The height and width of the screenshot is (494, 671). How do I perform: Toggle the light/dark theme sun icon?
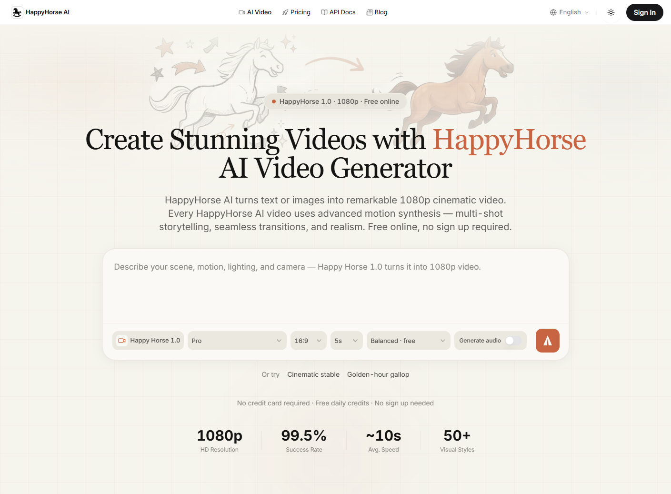click(611, 12)
